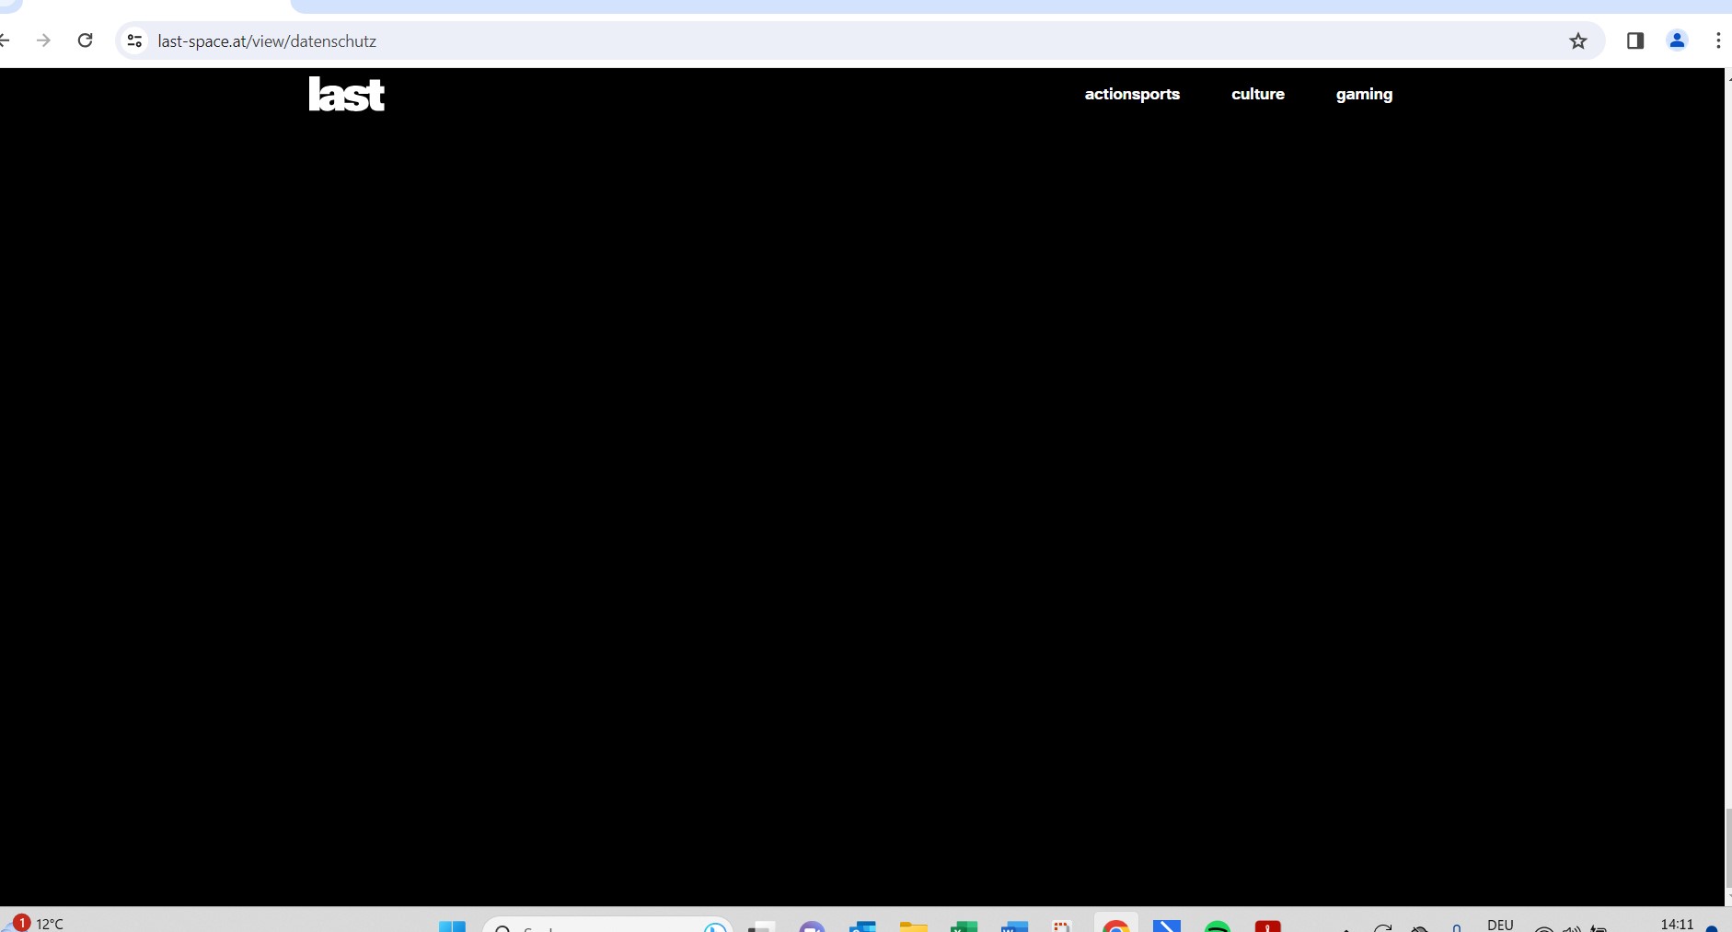Go to the gaming section
Image resolution: width=1732 pixels, height=932 pixels.
(x=1364, y=94)
